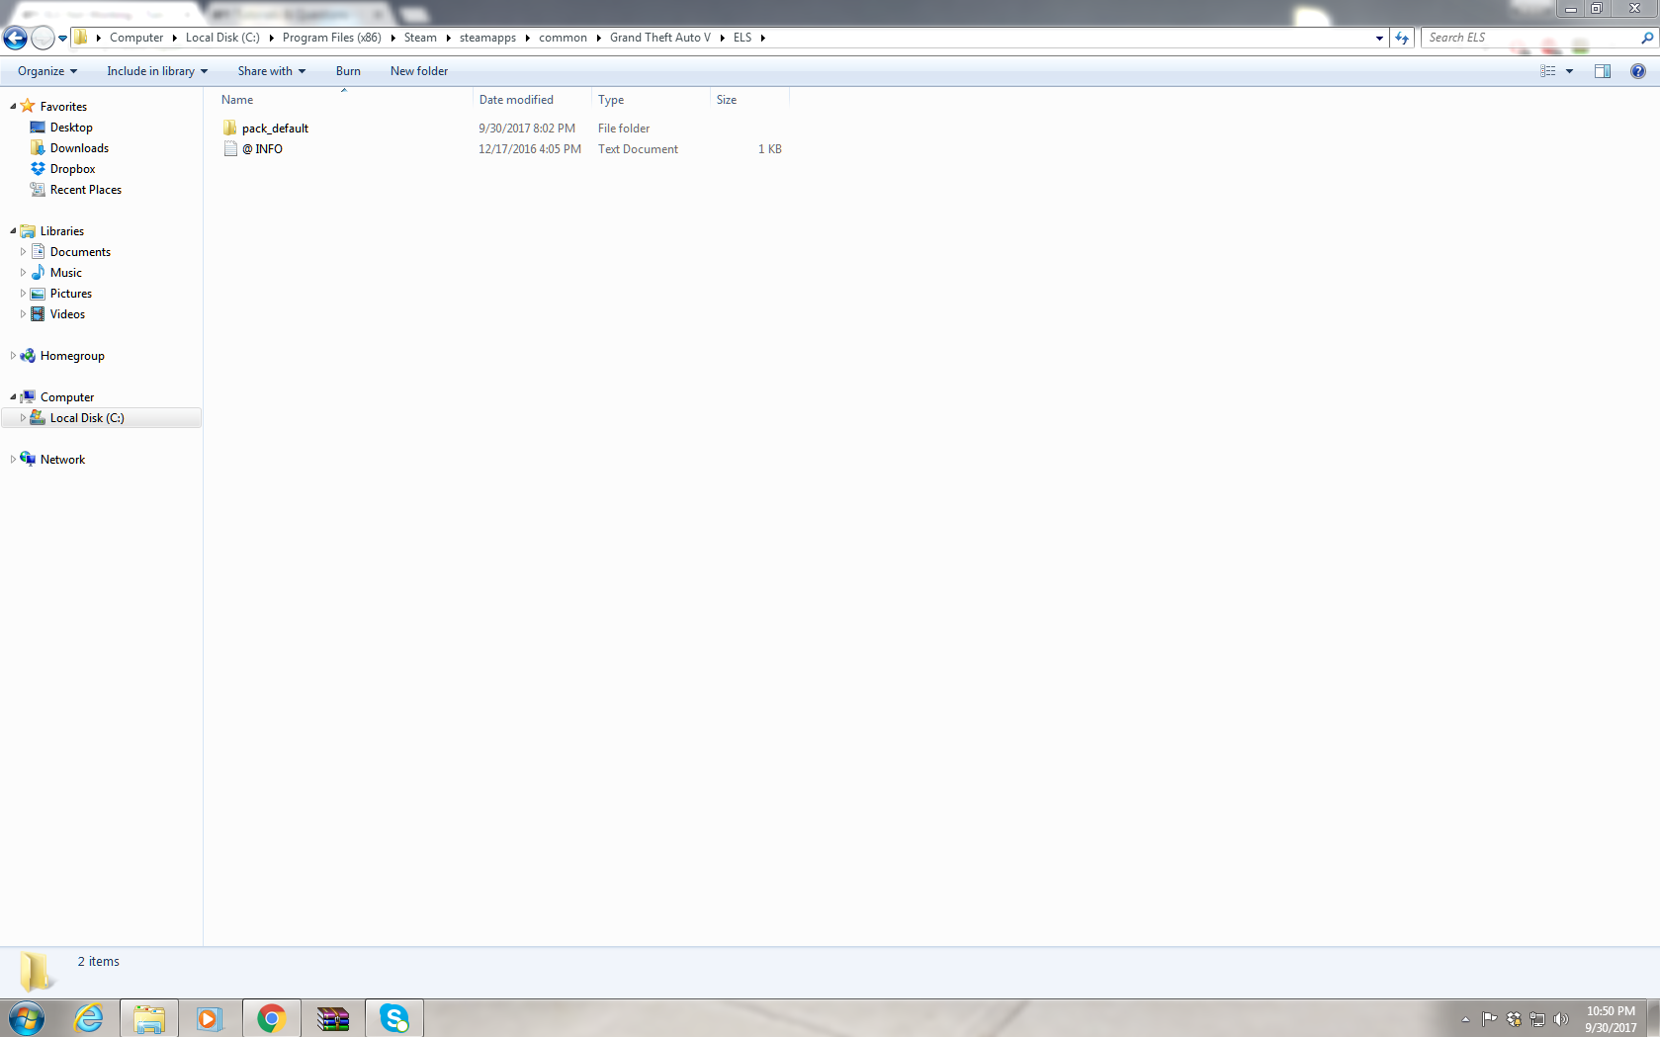Select the Documents library
The image size is (1660, 1037).
tap(80, 252)
